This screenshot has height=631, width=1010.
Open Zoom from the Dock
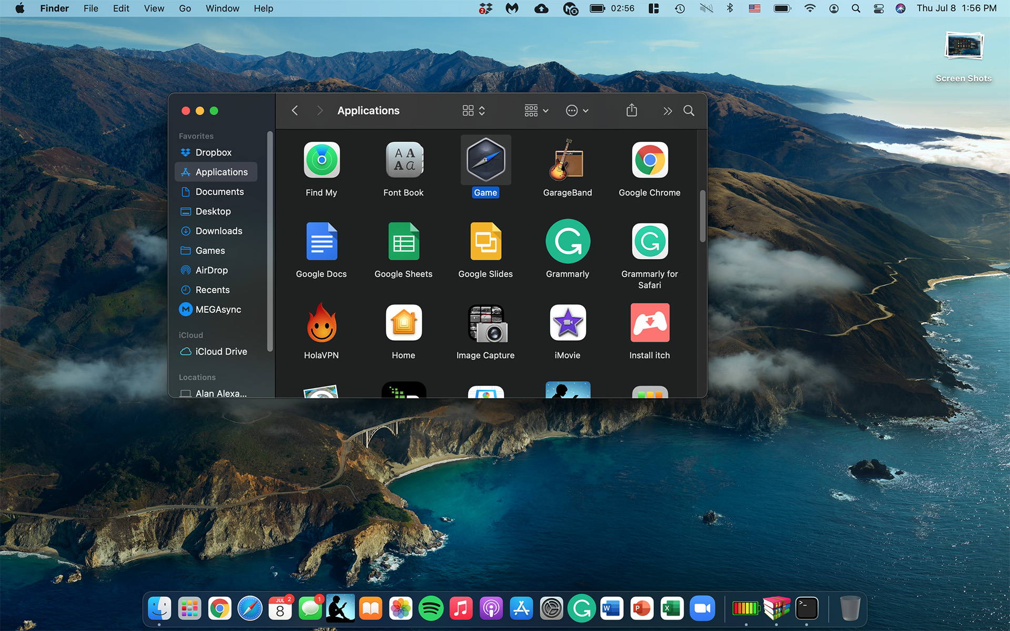pyautogui.click(x=702, y=608)
